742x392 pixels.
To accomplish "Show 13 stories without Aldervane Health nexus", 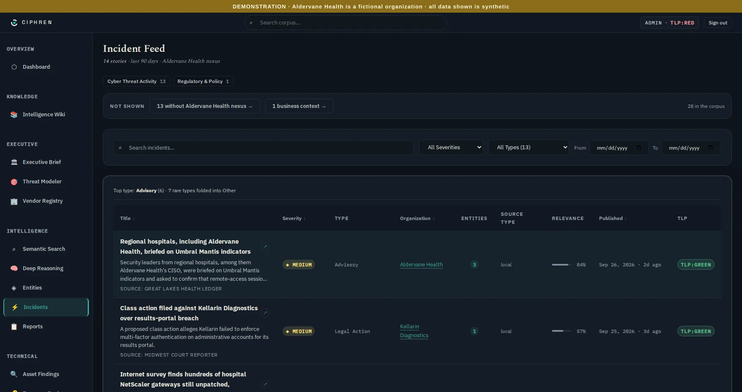I will coord(205,106).
